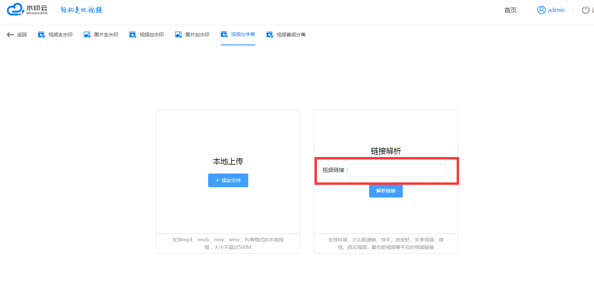Screen dimensions: 594x287
Task: Go to the 视频音频分离 tab
Action: pyautogui.click(x=286, y=35)
